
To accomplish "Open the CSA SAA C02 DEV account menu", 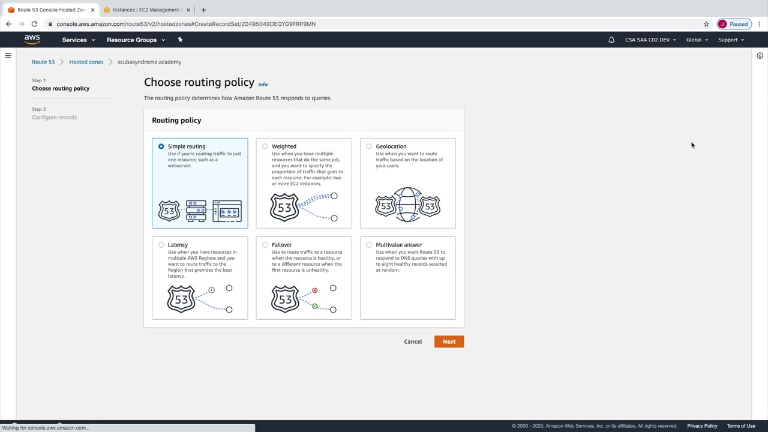I will [x=650, y=40].
